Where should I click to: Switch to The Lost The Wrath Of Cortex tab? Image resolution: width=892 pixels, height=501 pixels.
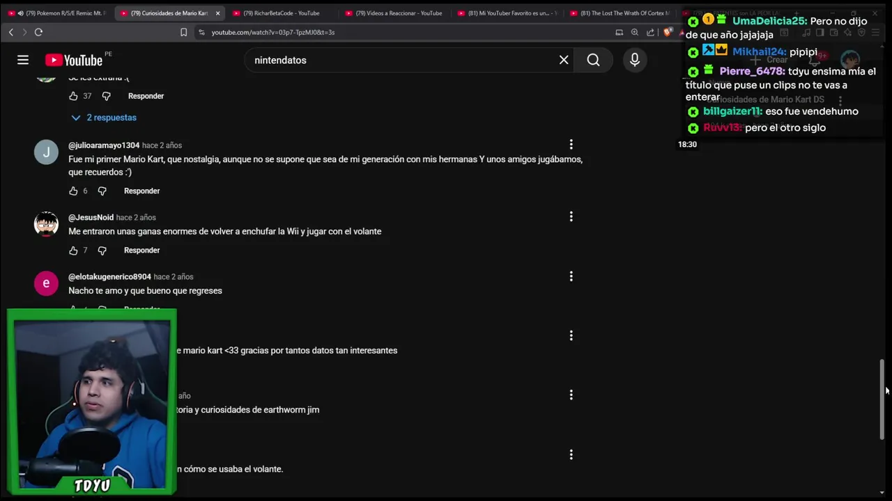[619, 13]
